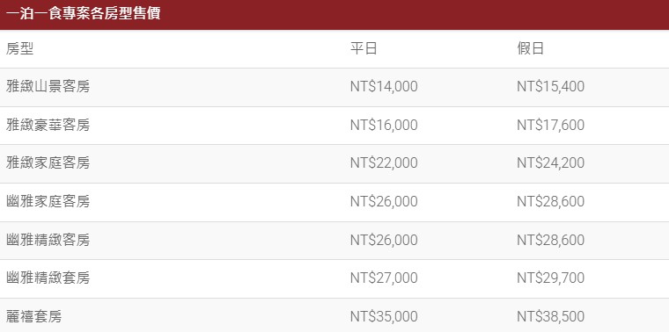Click weekday price NT$27,000
The width and height of the screenshot is (669, 332).
[384, 278]
